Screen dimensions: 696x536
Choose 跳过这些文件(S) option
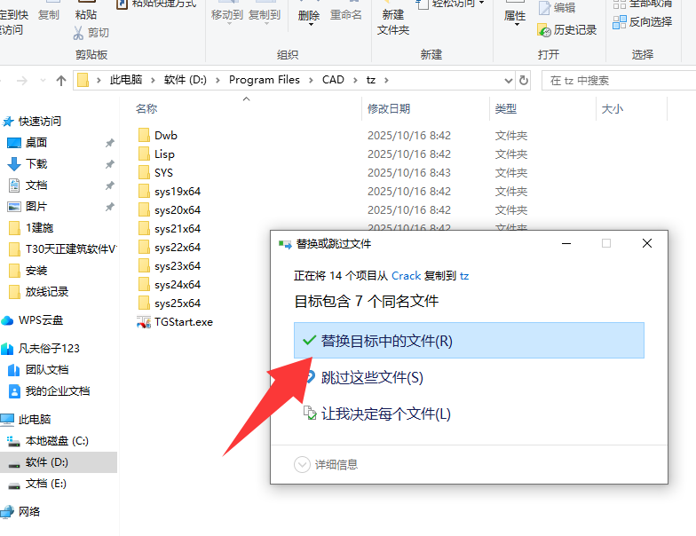372,378
